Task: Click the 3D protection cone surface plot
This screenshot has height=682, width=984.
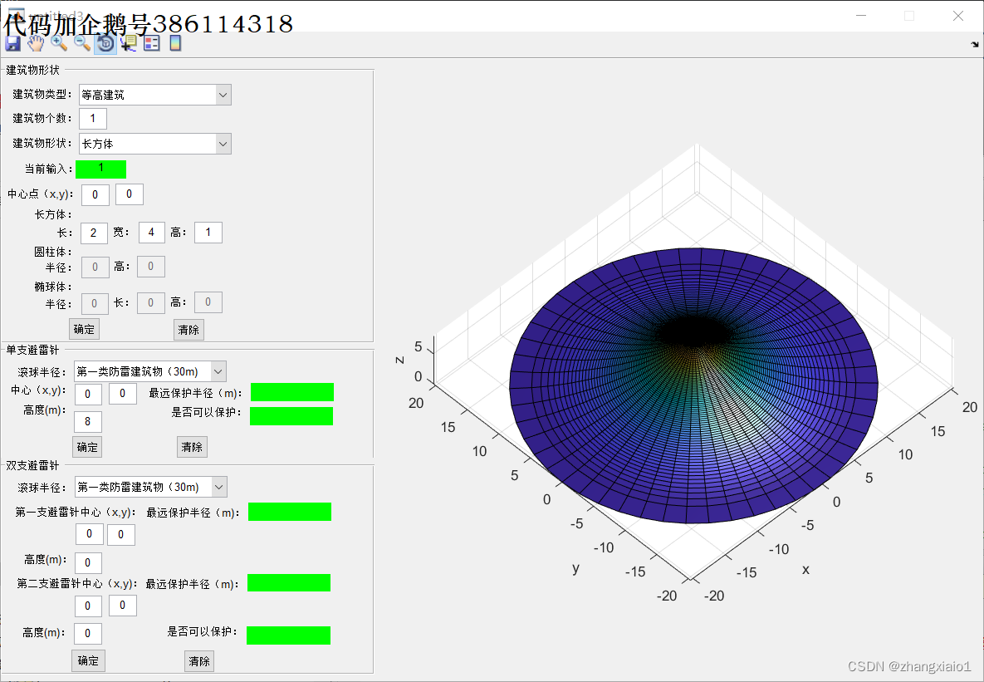Action: click(693, 385)
